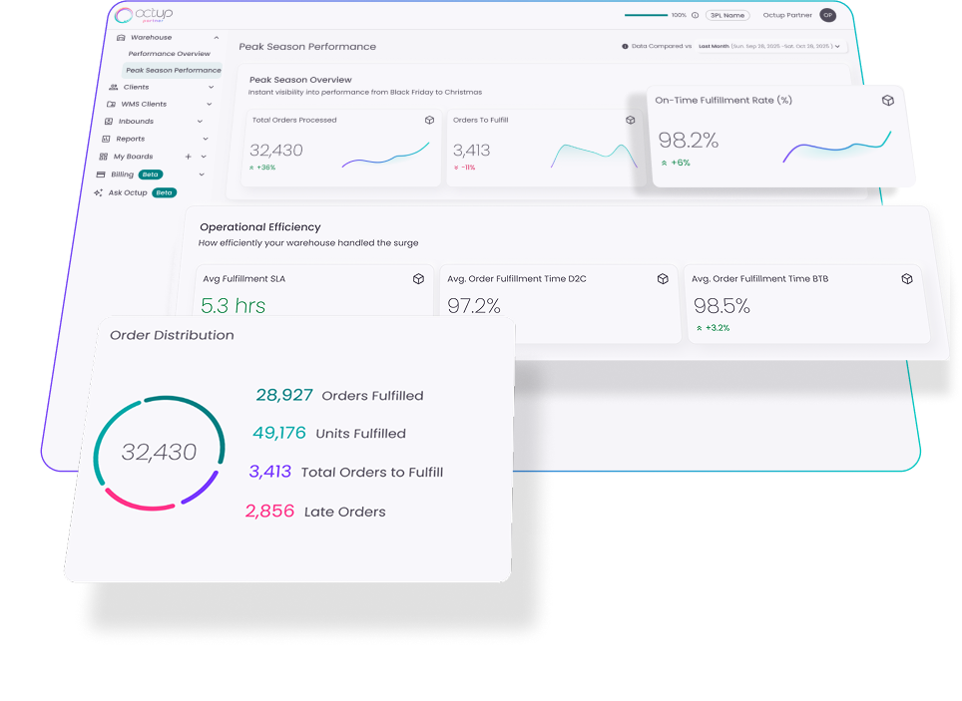Open Ask Octup assistant
The image size is (962, 701).
click(x=128, y=192)
